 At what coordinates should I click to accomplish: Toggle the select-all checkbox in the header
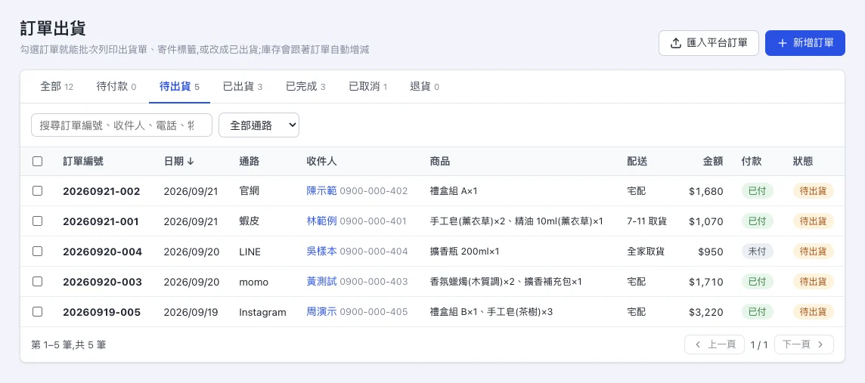coord(38,162)
